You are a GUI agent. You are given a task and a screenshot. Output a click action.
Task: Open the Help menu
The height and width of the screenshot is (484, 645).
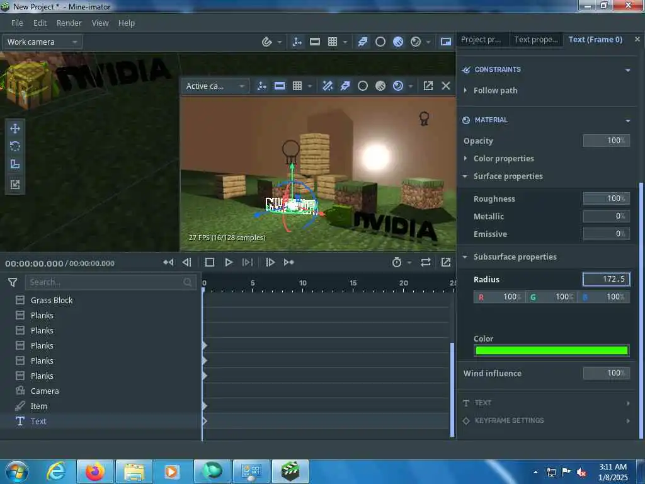click(127, 23)
